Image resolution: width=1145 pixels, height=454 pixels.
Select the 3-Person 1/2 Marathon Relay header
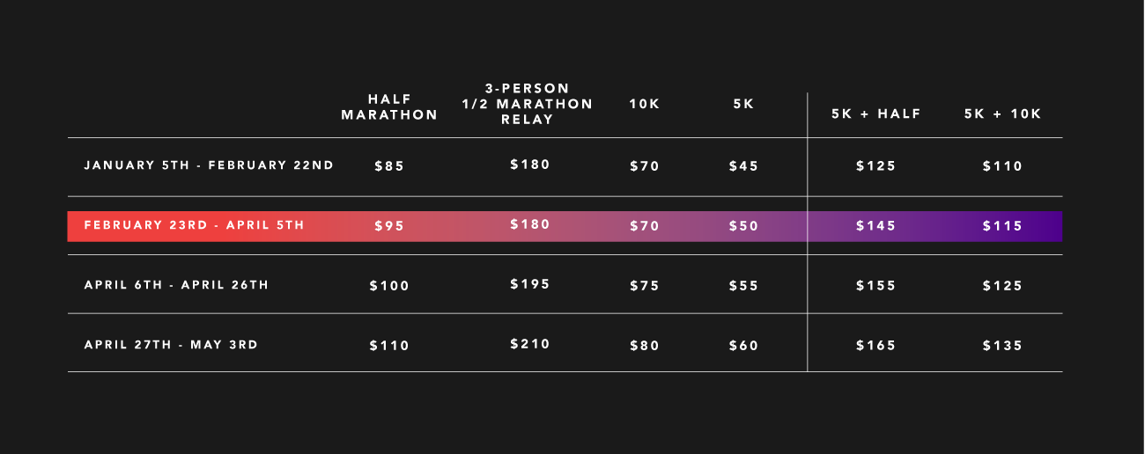528,104
